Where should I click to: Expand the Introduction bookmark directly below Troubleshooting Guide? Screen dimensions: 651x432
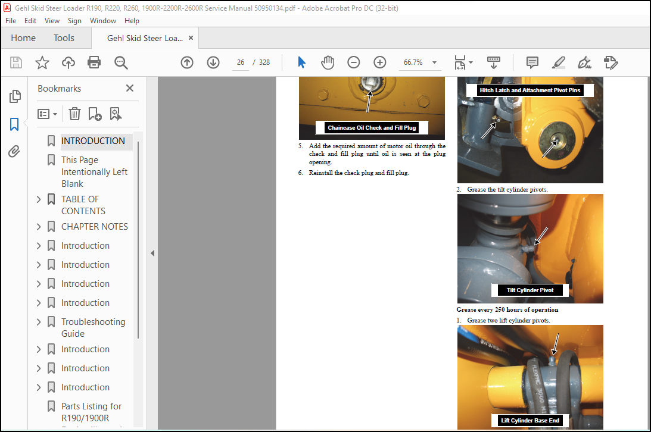click(x=39, y=349)
